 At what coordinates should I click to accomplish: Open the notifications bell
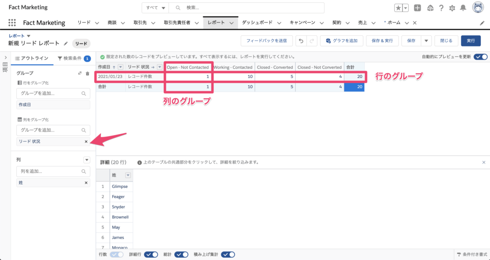click(x=463, y=8)
